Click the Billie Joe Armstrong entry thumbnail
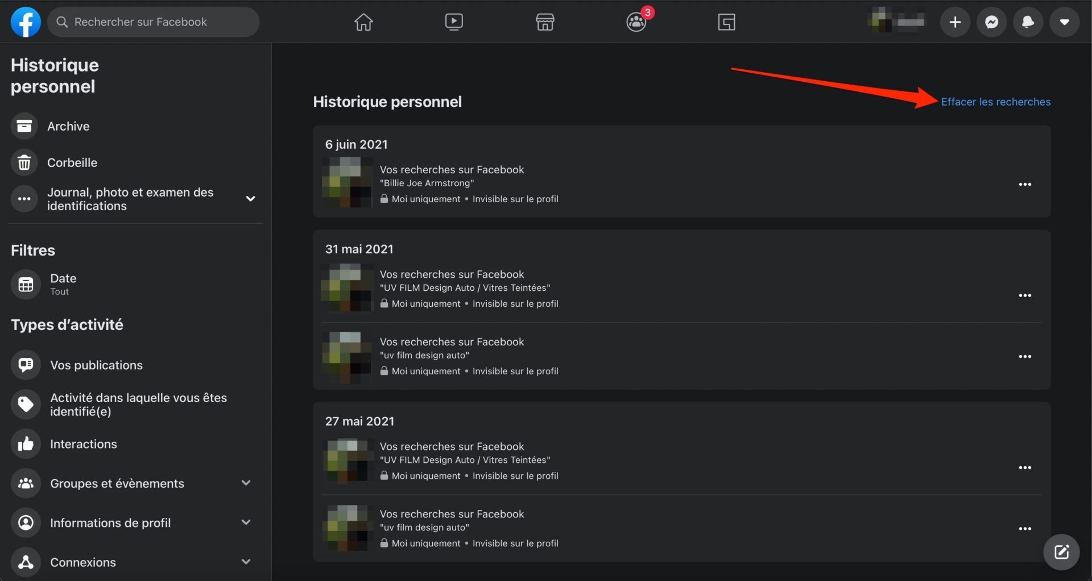The image size is (1092, 581). click(x=347, y=182)
